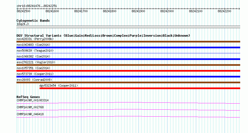Open variant nsv1066382 (Coe2014) label
Viewport: 248px width, 133px height.
(x=33, y=56)
